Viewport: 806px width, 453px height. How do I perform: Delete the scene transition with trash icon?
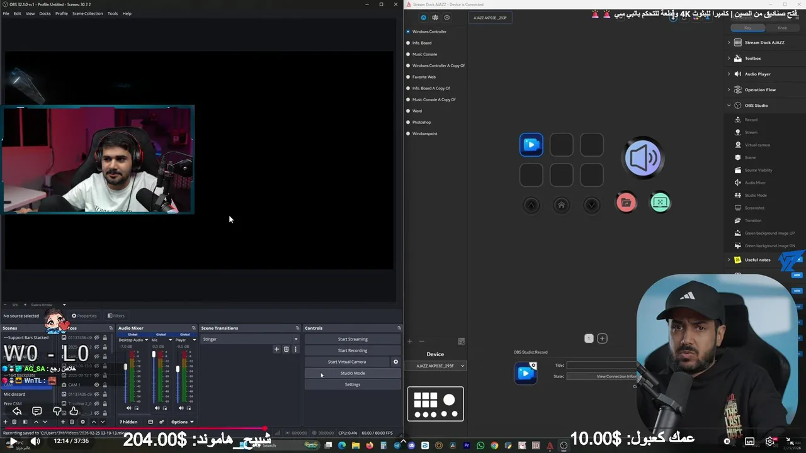286,349
